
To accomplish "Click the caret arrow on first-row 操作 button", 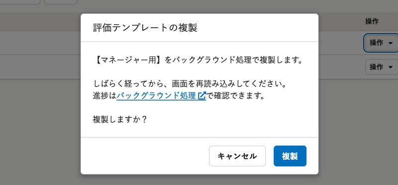I will pyautogui.click(x=391, y=43).
